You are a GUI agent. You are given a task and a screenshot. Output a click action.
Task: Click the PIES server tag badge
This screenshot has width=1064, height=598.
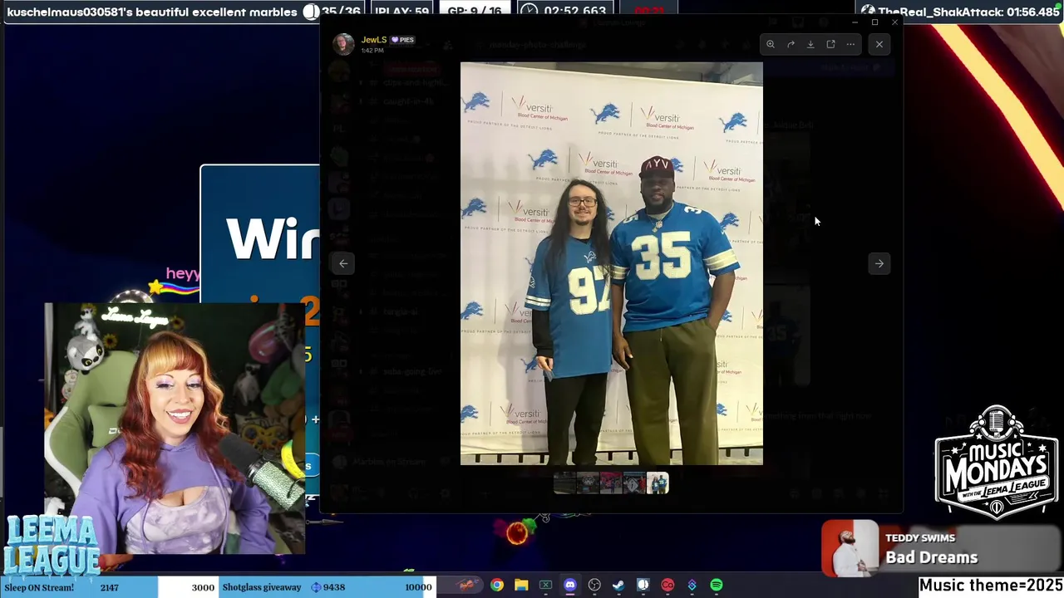(x=403, y=40)
